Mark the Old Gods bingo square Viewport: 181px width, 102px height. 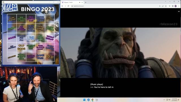21,47
